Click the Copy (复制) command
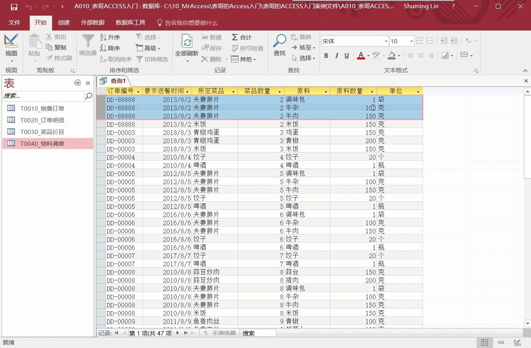The height and width of the screenshot is (348, 531). pos(56,47)
